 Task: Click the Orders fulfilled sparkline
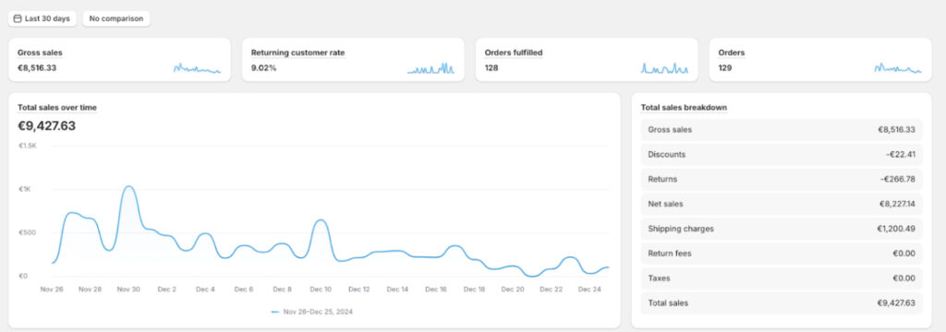point(664,68)
